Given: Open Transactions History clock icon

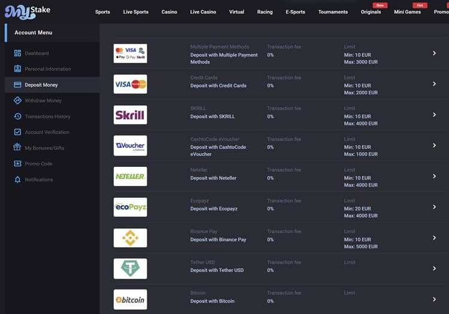Looking at the screenshot, I should coord(17,117).
